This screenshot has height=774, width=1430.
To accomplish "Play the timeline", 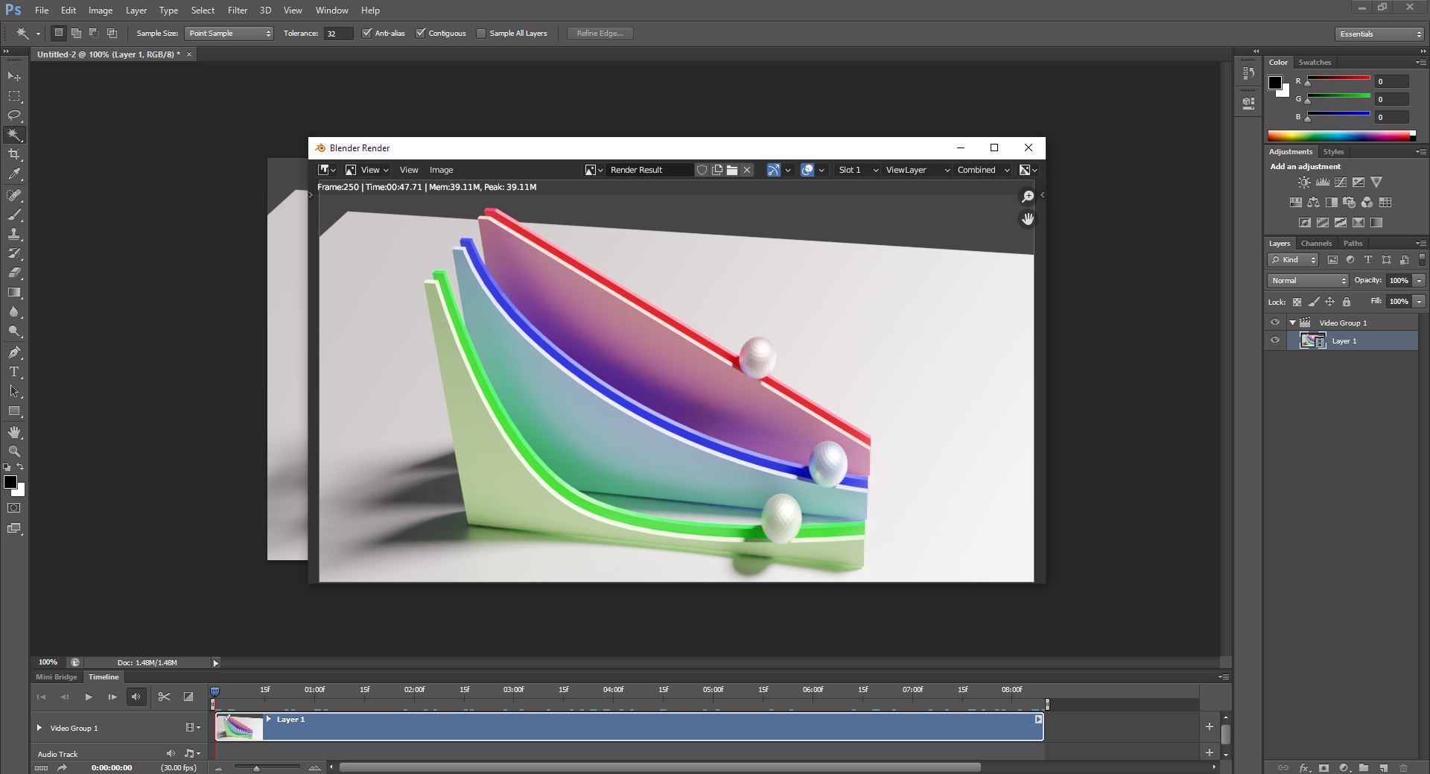I will pyautogui.click(x=88, y=697).
